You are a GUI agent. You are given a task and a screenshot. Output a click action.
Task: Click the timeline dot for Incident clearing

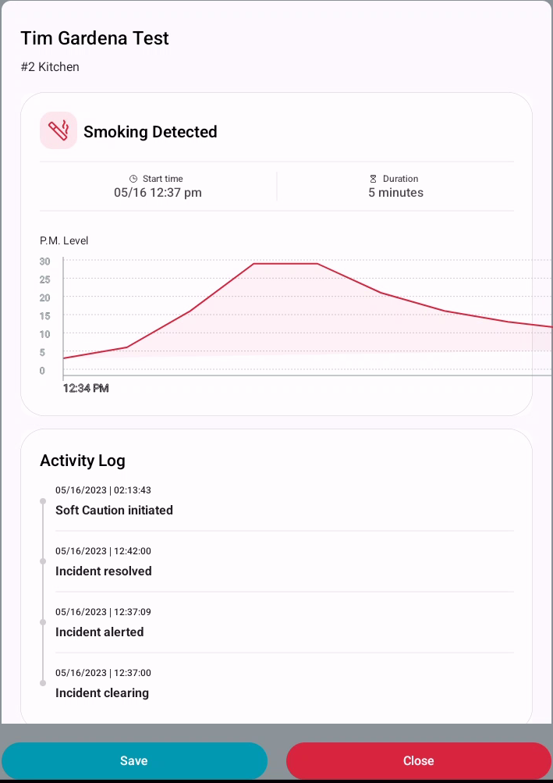point(43,683)
